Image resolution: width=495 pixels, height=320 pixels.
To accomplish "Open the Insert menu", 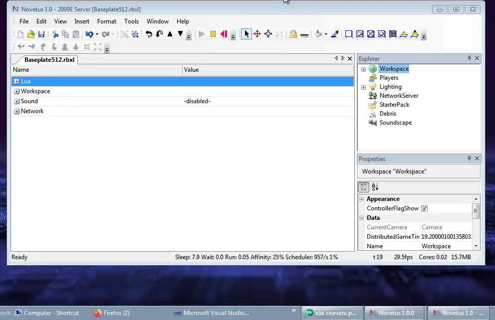I will [x=82, y=21].
